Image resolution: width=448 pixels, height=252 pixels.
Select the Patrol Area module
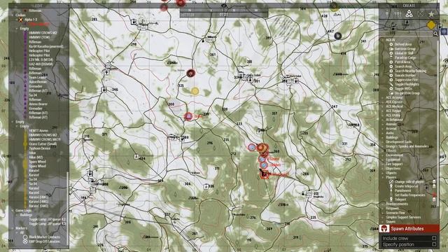tap(402, 62)
